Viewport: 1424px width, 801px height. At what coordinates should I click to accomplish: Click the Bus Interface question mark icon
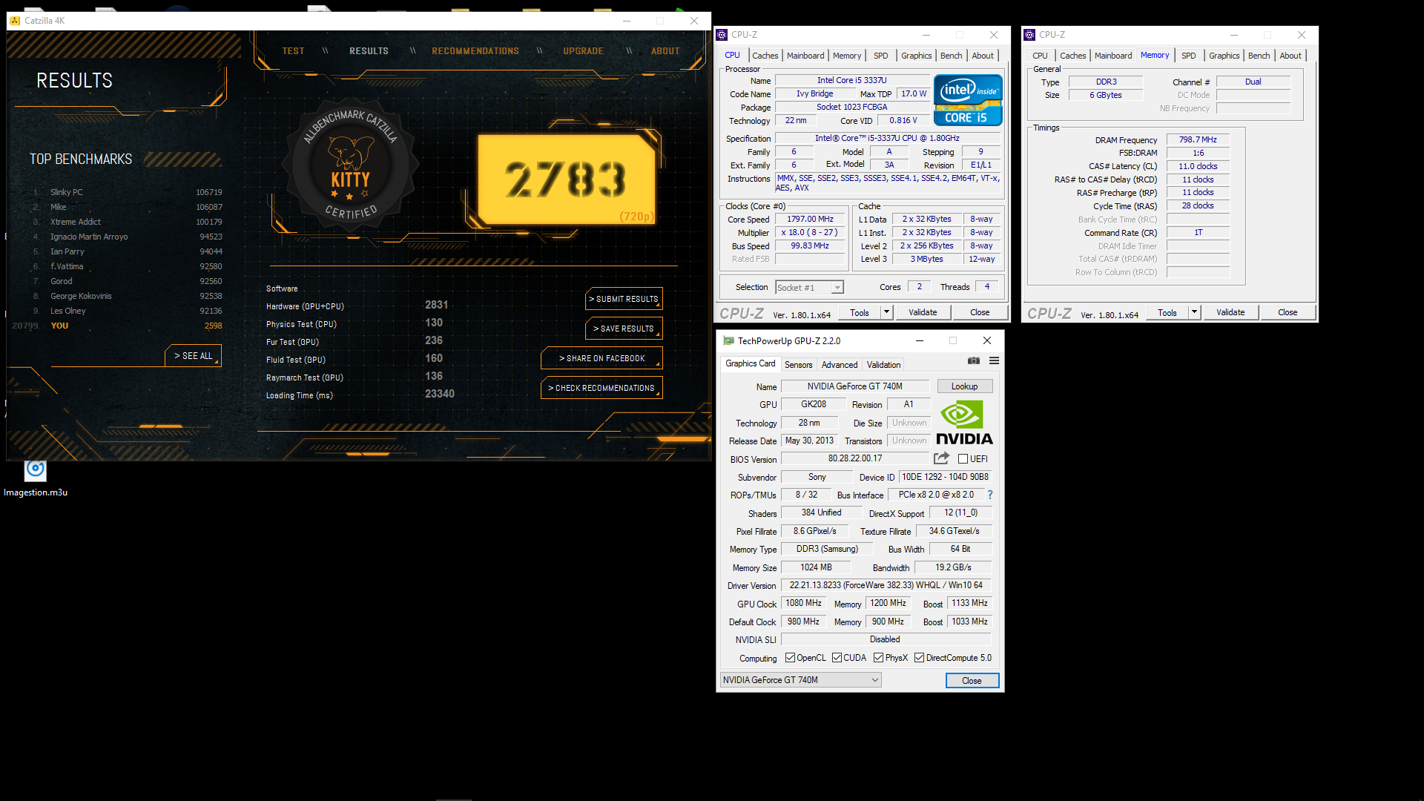(x=989, y=495)
